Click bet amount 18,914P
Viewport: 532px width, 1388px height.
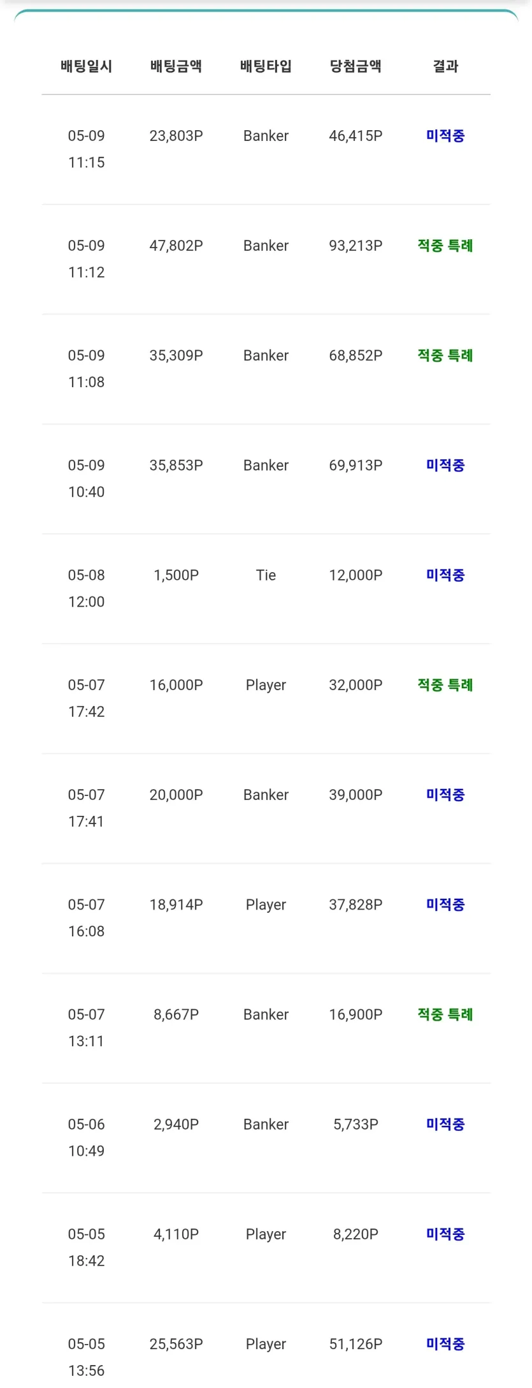point(176,904)
